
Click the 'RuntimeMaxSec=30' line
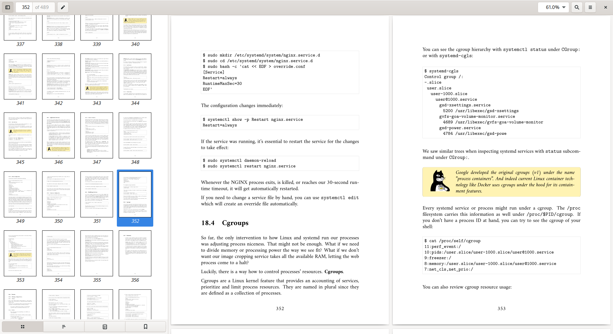[x=222, y=83]
